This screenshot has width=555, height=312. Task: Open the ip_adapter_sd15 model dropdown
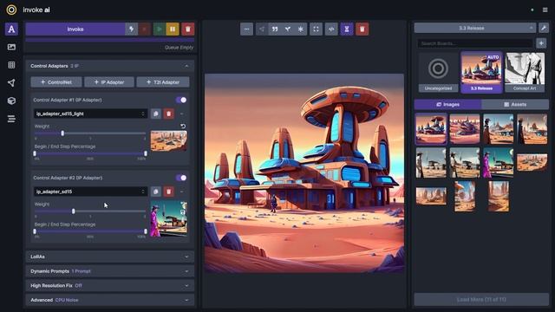pyautogui.click(x=90, y=192)
